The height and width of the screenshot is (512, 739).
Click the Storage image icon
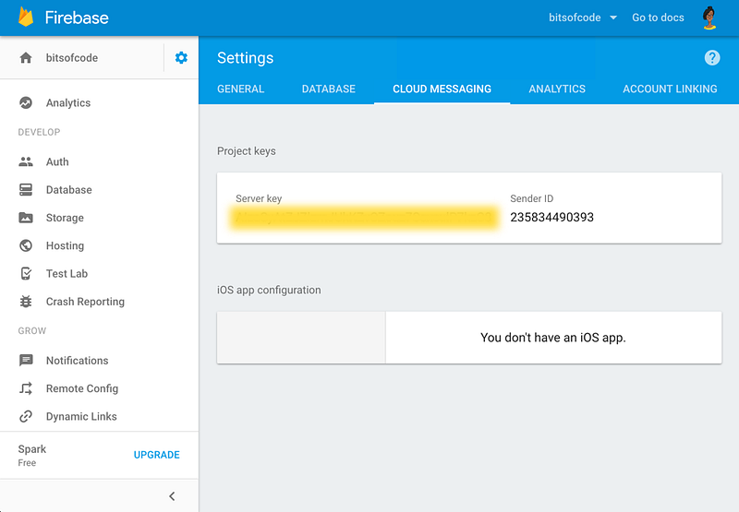coord(26,218)
